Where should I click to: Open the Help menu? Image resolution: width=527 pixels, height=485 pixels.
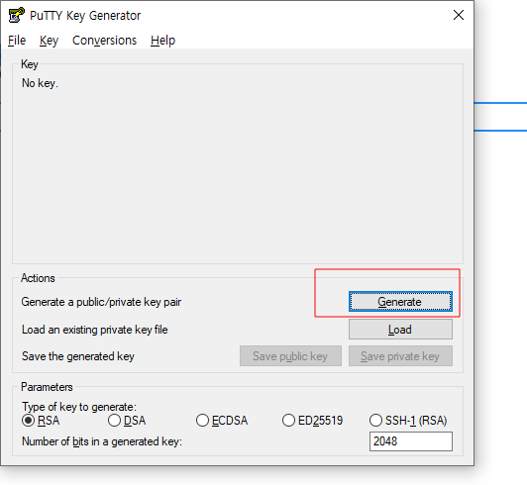coord(163,41)
